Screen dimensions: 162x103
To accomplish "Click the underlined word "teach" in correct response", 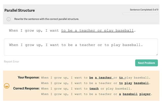I will (94, 89).
